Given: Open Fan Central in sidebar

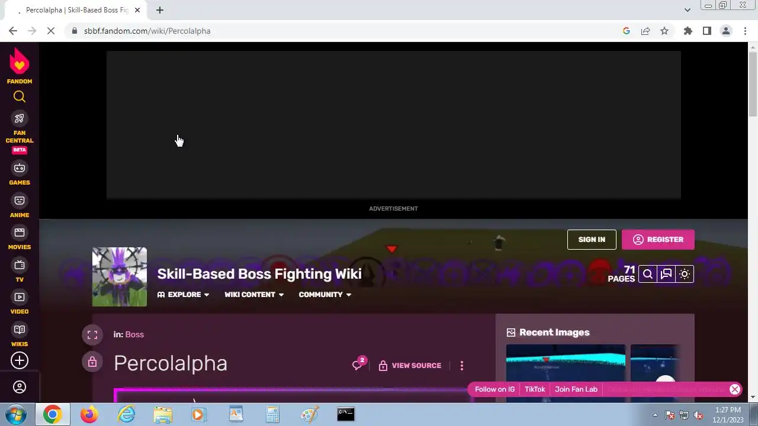Looking at the screenshot, I should pyautogui.click(x=20, y=133).
